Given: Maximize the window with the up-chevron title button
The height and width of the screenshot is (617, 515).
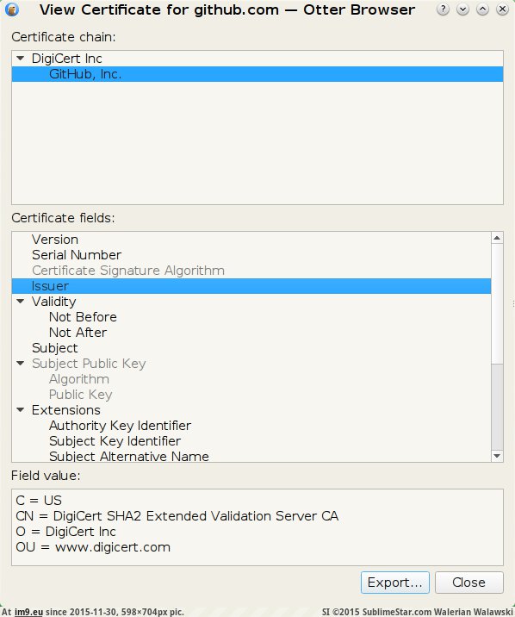Looking at the screenshot, I should [x=482, y=9].
